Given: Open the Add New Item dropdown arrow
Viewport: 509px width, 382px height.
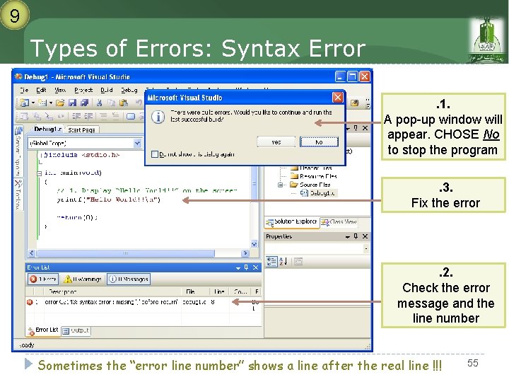Looking at the screenshot, I should point(51,103).
